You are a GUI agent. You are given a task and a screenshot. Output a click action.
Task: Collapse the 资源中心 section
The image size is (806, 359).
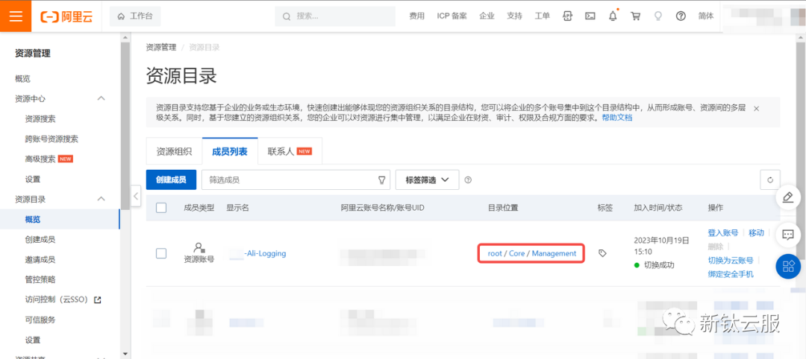[101, 98]
